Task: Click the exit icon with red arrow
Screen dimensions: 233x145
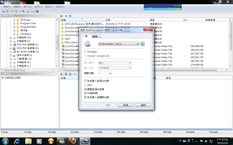Action: [x=37, y=11]
